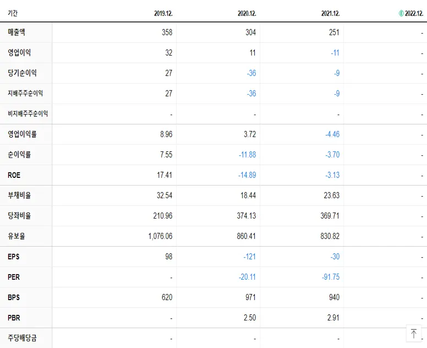The height and width of the screenshot is (348, 427).
Task: Click the EPS value -30
Action: 335,257
